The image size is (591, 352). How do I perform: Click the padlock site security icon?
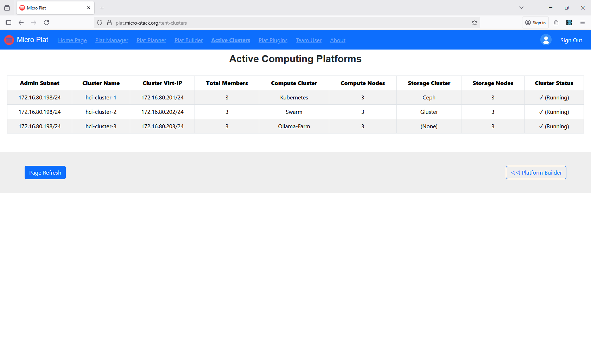(x=109, y=22)
